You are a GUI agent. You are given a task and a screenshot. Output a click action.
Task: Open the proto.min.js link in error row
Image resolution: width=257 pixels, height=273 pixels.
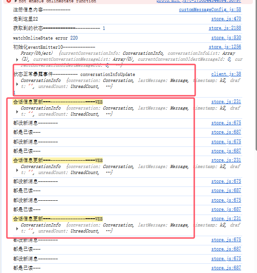tap(198, 1)
